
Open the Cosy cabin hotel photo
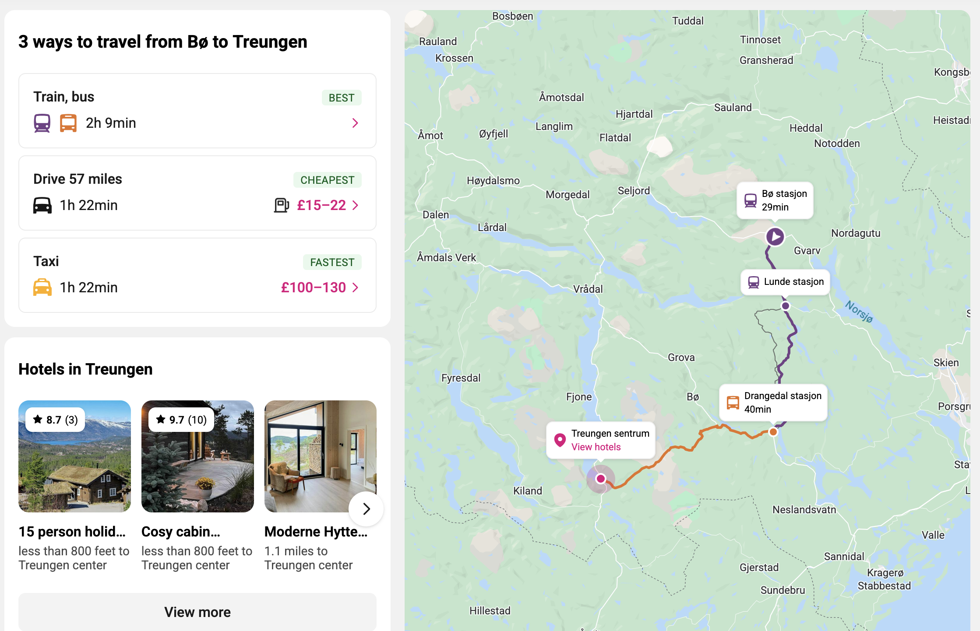(197, 456)
